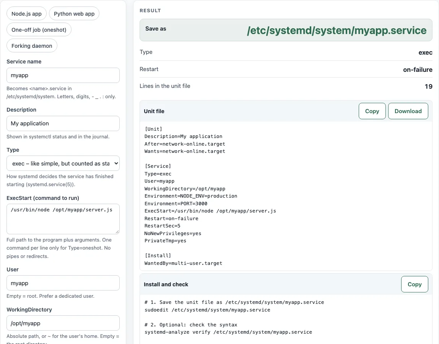
Task: Click the Environment=PORT=3000 line
Action: [176, 203]
